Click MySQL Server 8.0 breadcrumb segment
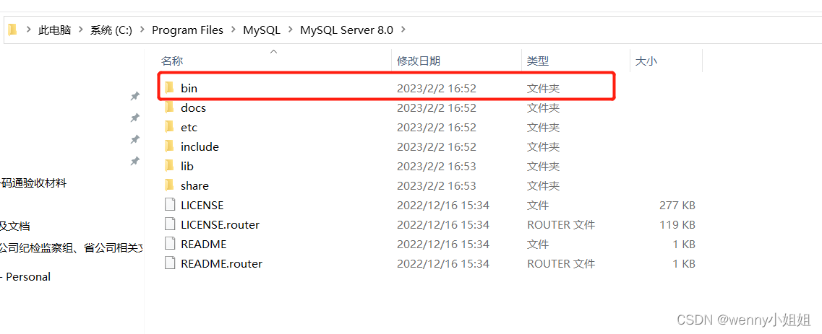Viewport: 822px width, 334px height. click(x=346, y=30)
